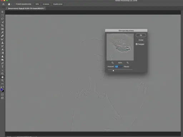This screenshot has width=183, height=137.
Task: Select the Gradient tool
Action: pyautogui.click(x=3, y=53)
